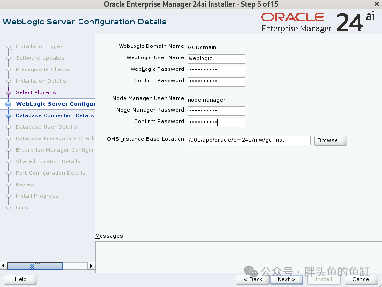
Task: Click the step bullet beside Database Connection Details
Action: 8,115
